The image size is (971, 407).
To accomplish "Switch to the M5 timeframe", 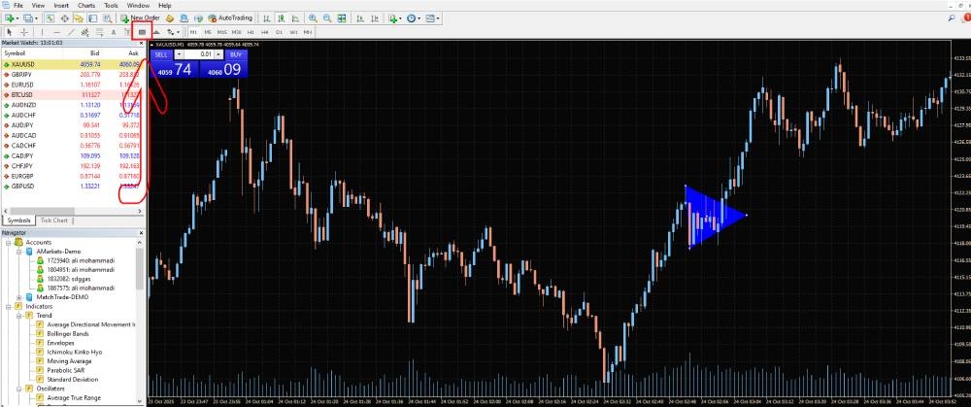I will pos(208,32).
